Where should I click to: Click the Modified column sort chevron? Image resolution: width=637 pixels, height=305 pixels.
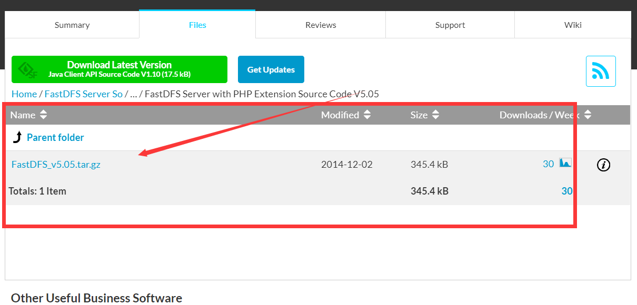(x=367, y=115)
